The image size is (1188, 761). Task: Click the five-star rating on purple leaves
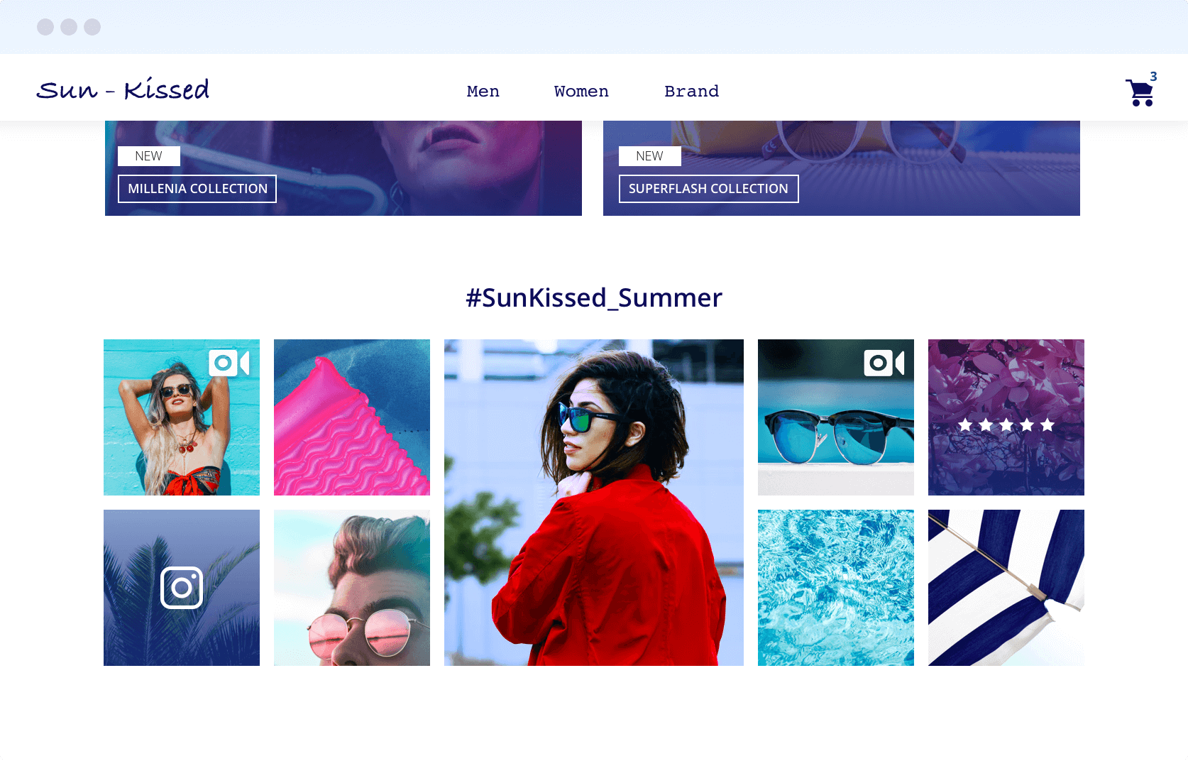click(x=1006, y=425)
